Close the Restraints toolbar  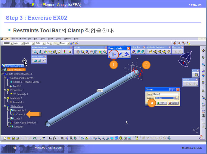129,49
